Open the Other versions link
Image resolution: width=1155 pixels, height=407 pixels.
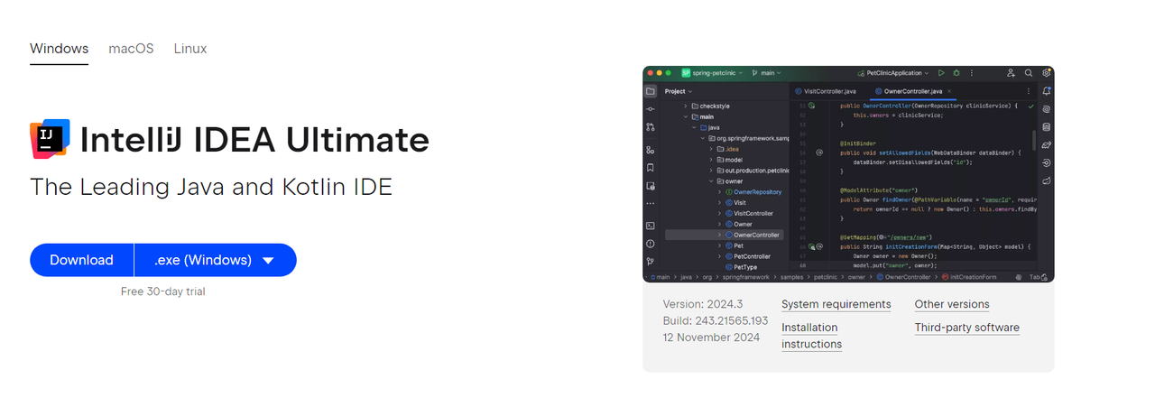pyautogui.click(x=952, y=304)
